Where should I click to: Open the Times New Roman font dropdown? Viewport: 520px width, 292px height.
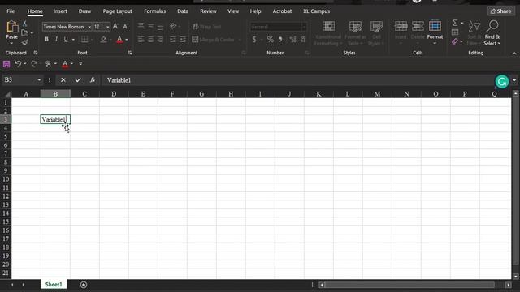coord(89,27)
